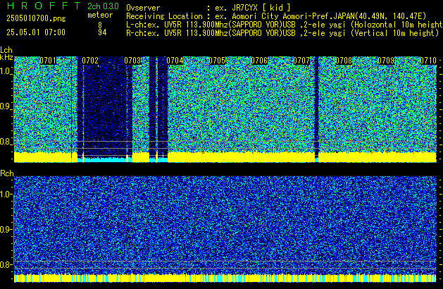
Task: Click the 'L-ch:ex. UV5R' Holozontal yagi line
Action: click(285, 25)
